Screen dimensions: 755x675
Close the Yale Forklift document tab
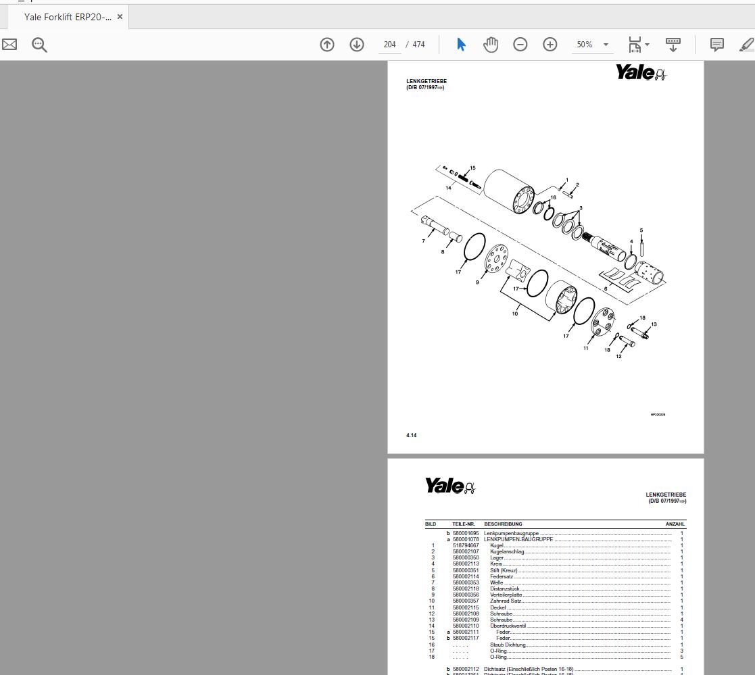[x=120, y=18]
